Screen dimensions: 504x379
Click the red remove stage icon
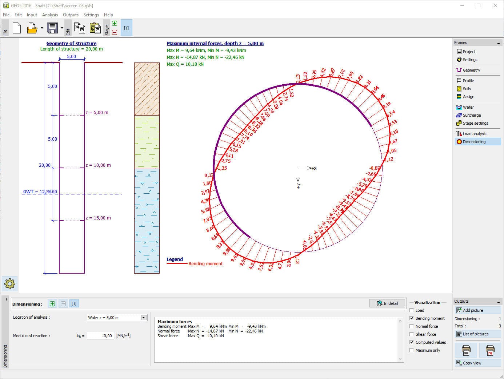coord(115,32)
